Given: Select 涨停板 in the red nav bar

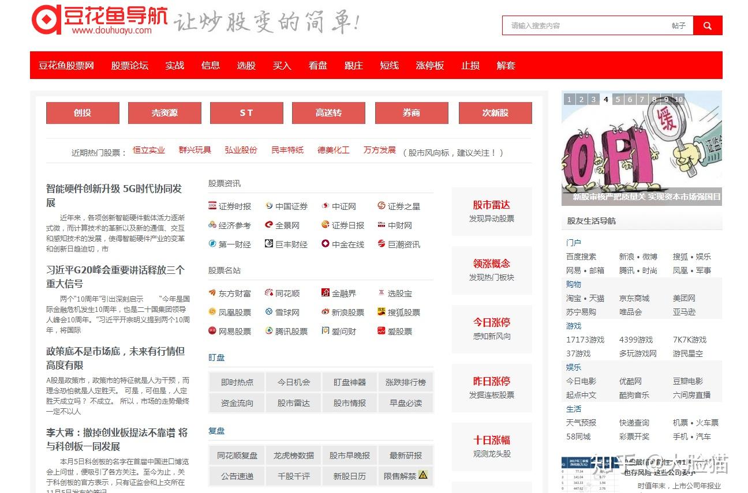Looking at the screenshot, I should coord(430,65).
